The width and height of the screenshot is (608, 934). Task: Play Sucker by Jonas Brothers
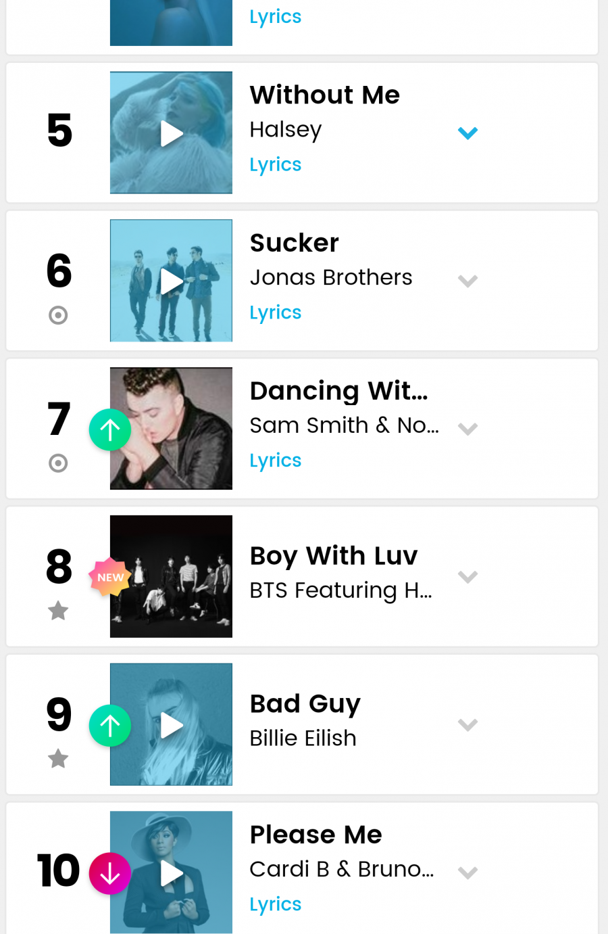[x=172, y=281]
